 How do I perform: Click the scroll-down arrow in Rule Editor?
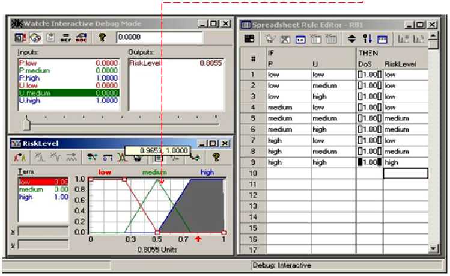point(433,248)
